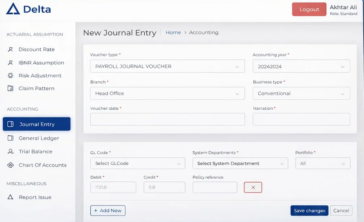Open the Voucher type dropdown
364x222 pixels.
tap(167, 66)
